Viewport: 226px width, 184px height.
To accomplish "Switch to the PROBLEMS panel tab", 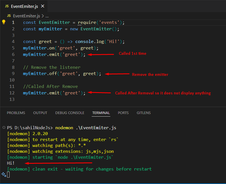I will pyautogui.click(x=16, y=113).
